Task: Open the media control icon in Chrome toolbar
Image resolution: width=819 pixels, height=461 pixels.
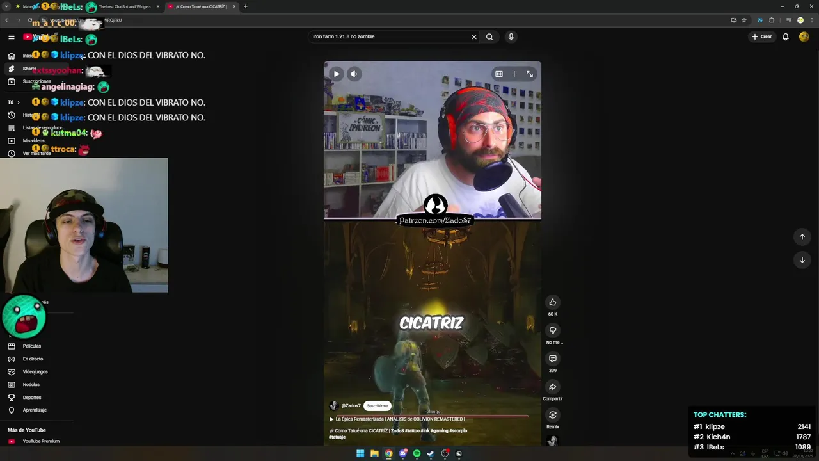Action: pyautogui.click(x=788, y=20)
